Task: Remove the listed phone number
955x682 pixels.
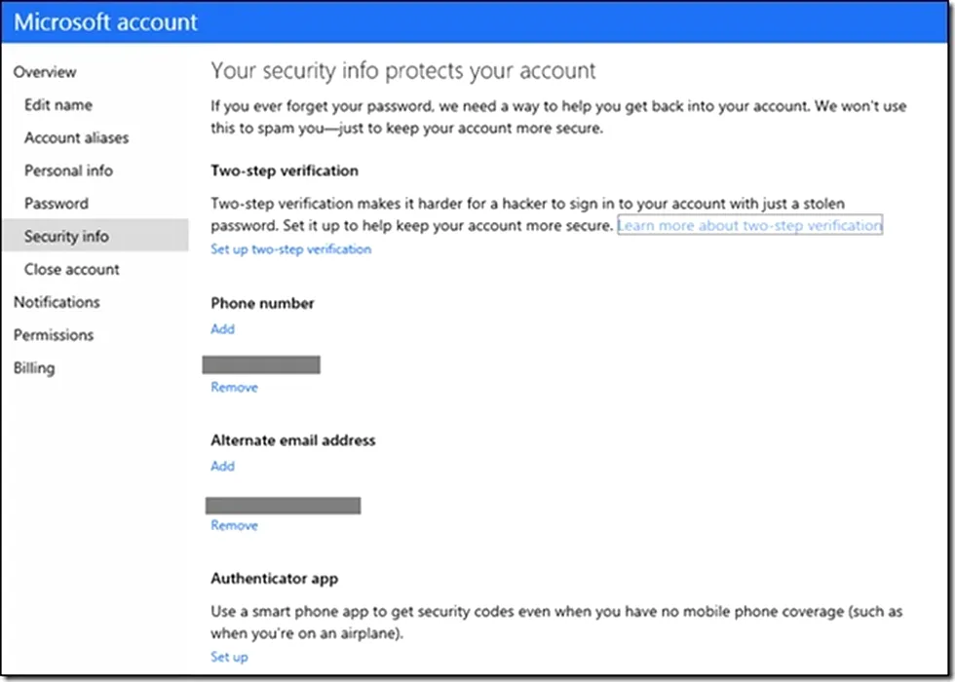Action: 235,388
